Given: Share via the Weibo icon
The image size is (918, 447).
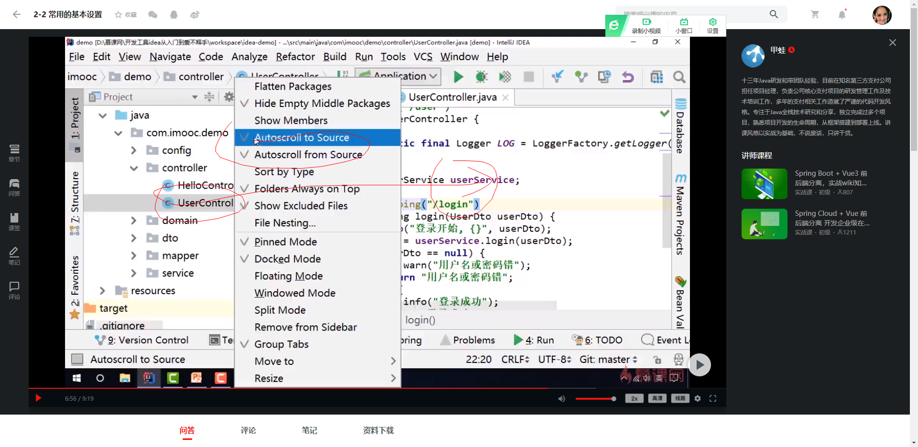Looking at the screenshot, I should tap(195, 15).
